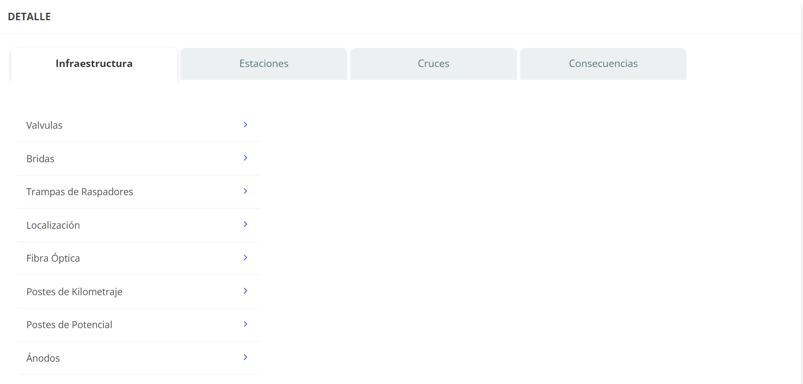Open Postes de Kilometraje by its label

[75, 292]
